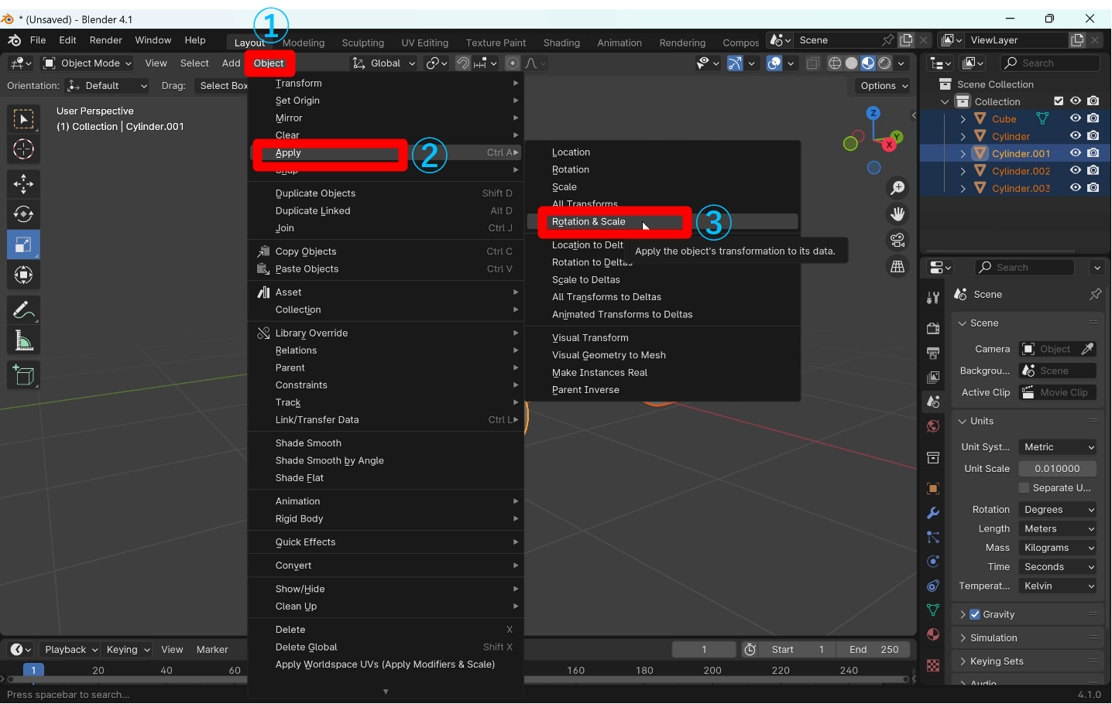This screenshot has width=1112, height=704.
Task: Open the Mass Kilograms dropdown
Action: [1058, 548]
